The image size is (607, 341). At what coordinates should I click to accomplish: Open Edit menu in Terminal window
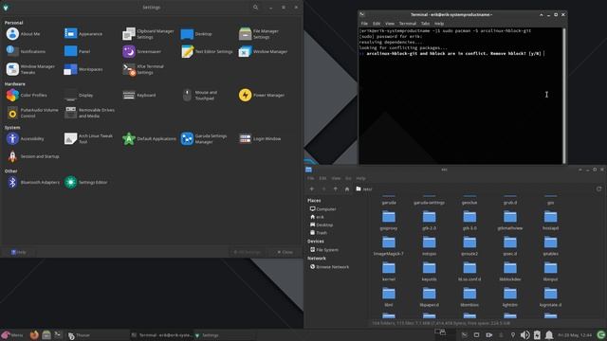pyautogui.click(x=377, y=24)
